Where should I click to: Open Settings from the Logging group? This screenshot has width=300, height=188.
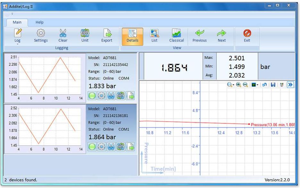click(x=41, y=35)
